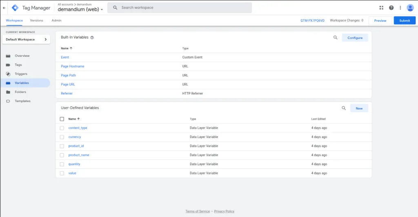Check the content_type variable checkbox
Image resolution: width=418 pixels, height=217 pixels.
[x=62, y=128]
